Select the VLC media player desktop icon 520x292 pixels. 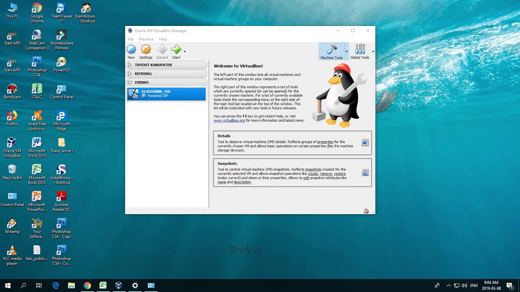tap(12, 255)
